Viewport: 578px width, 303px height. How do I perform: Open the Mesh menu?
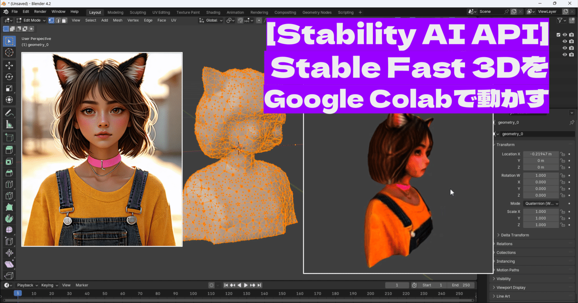click(118, 20)
